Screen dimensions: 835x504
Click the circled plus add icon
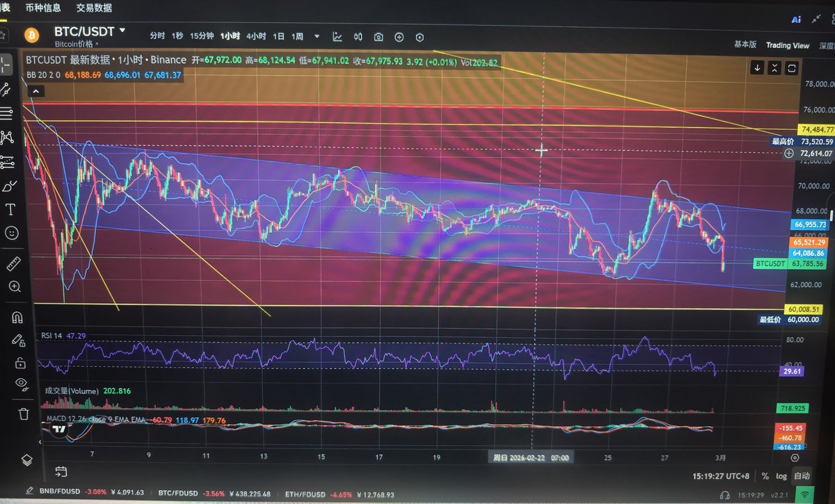tap(399, 37)
